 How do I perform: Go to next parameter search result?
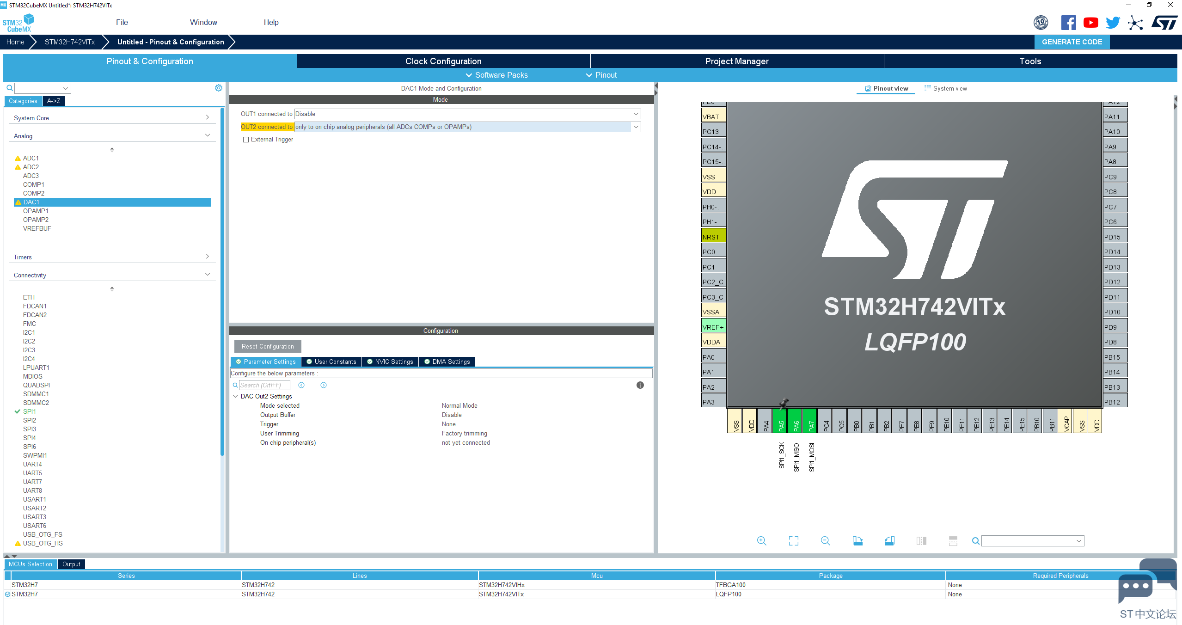324,385
